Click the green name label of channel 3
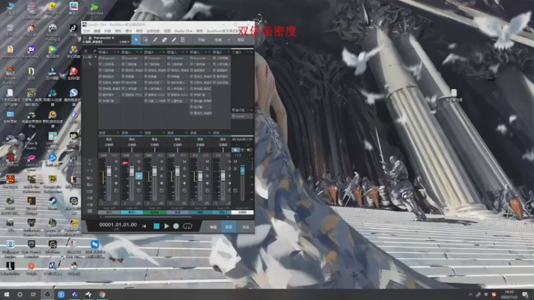This screenshot has width=534, height=300. click(x=155, y=212)
